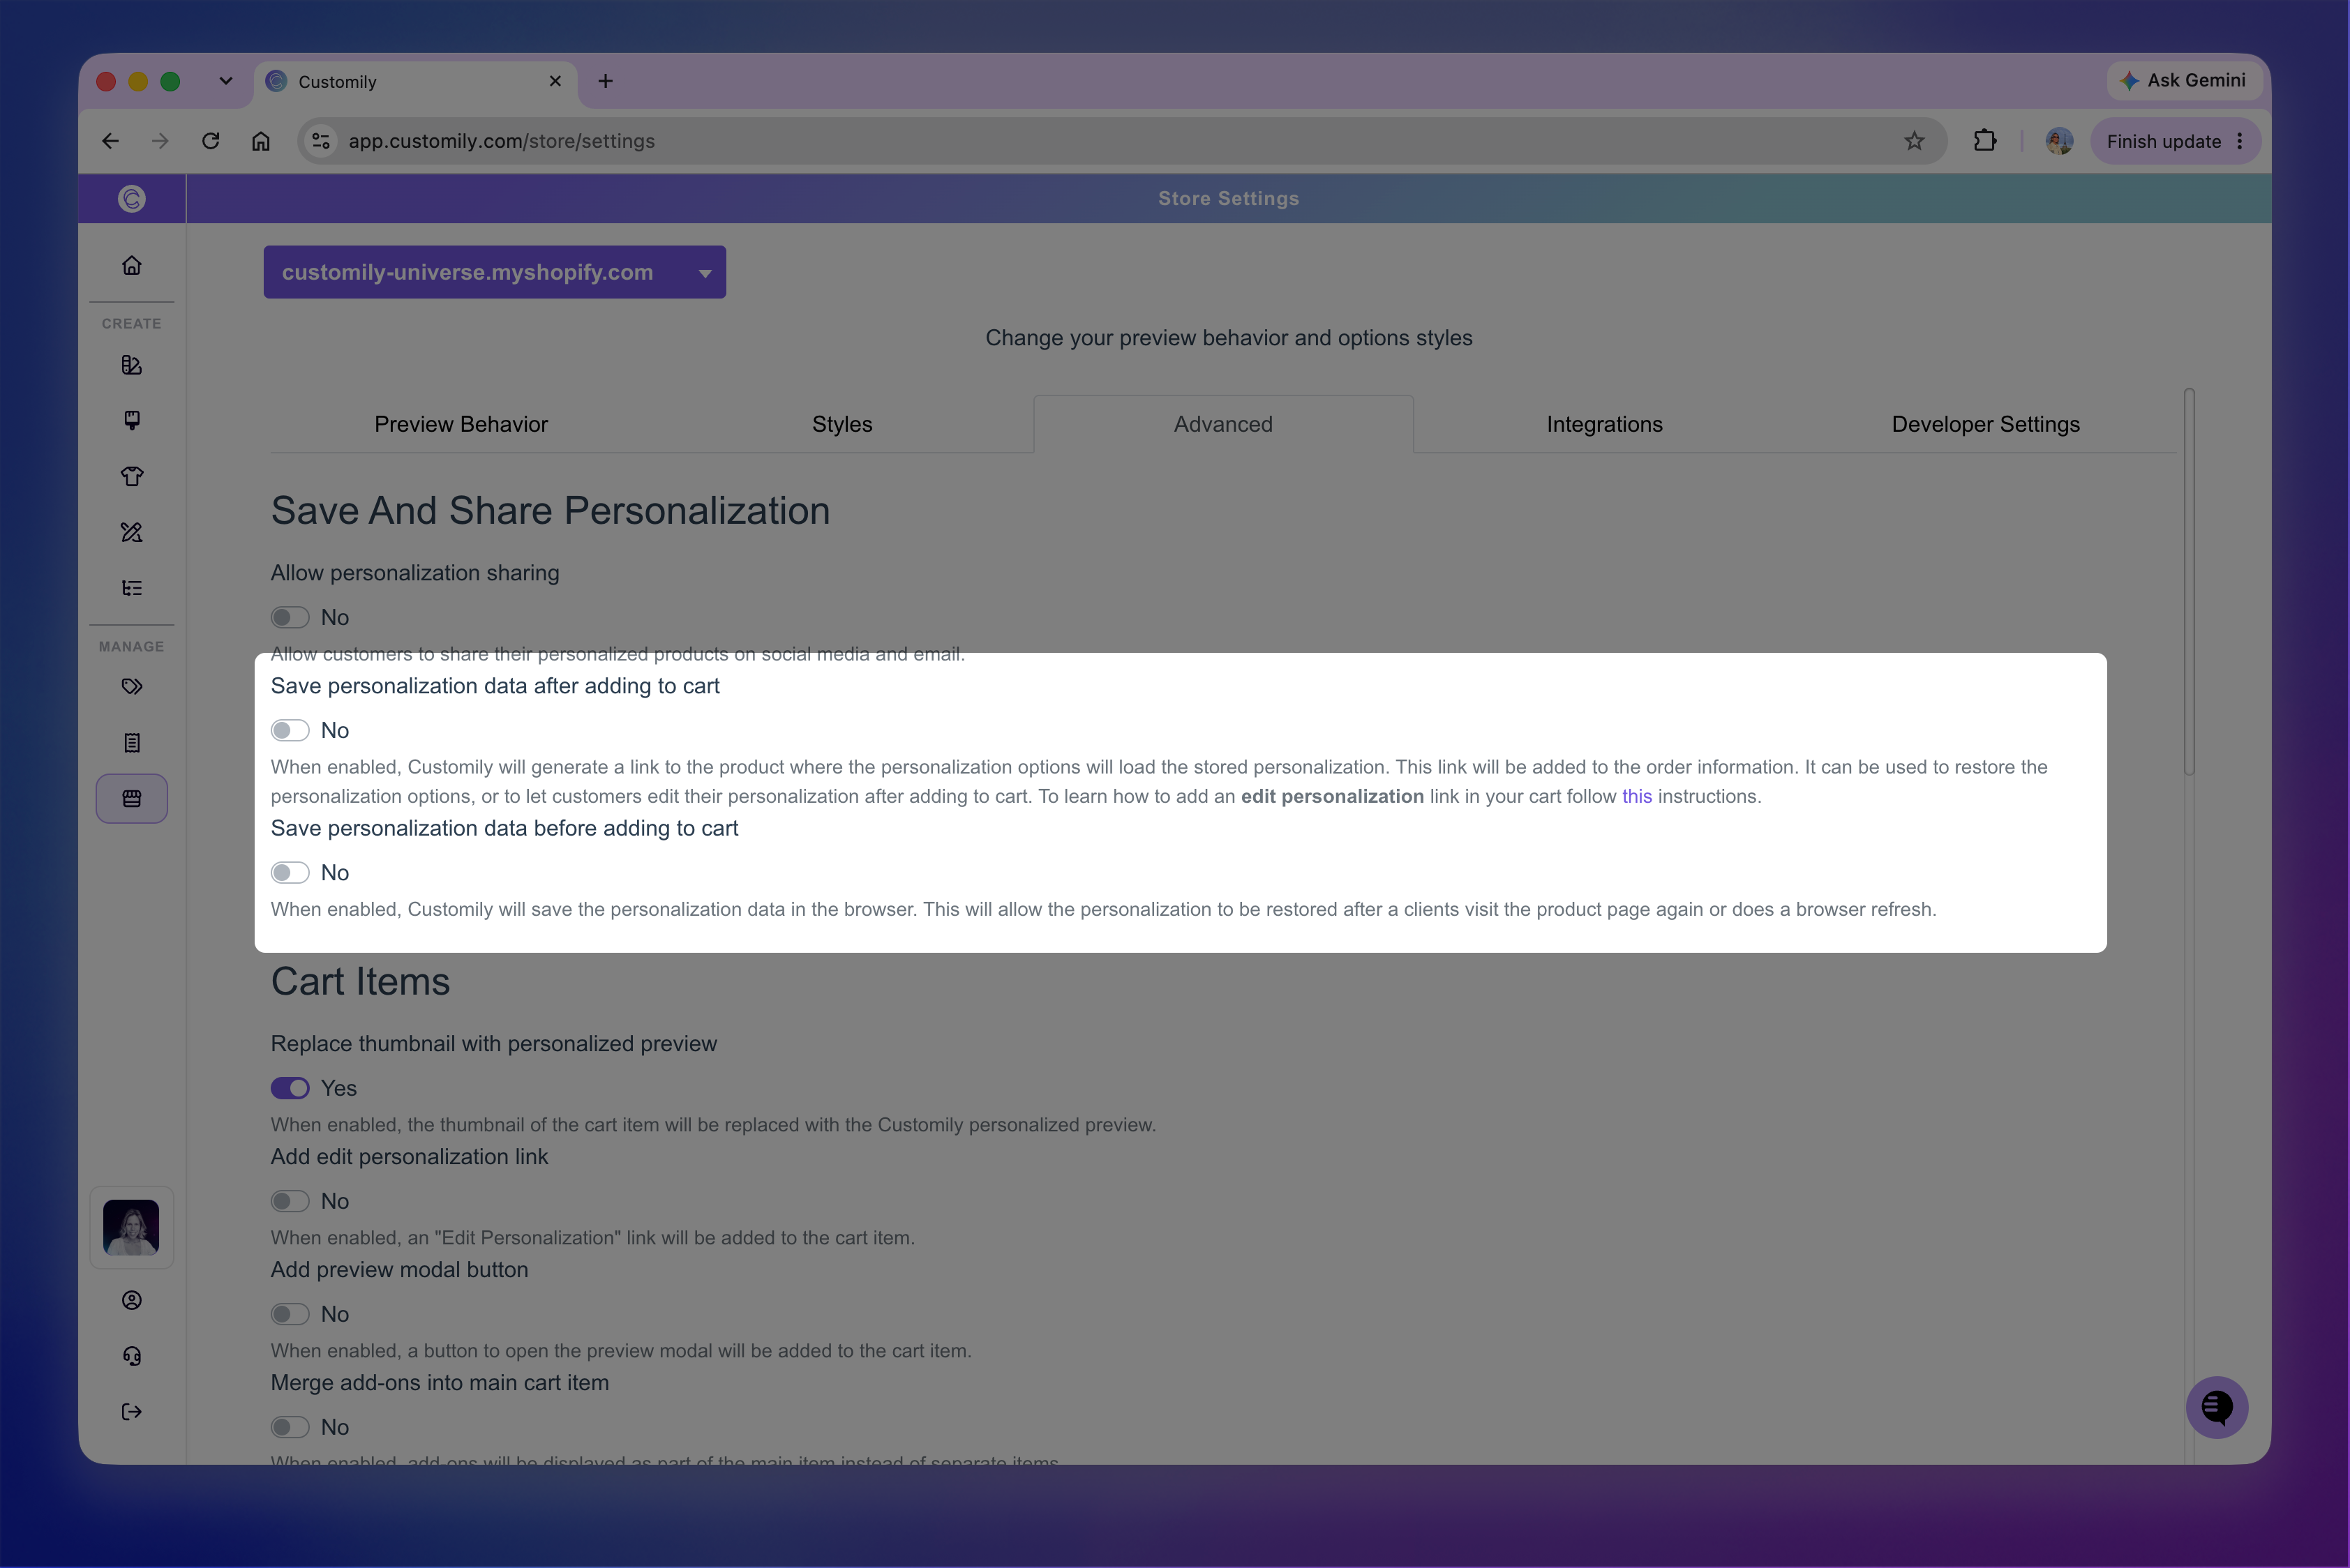Enable Save personalization data after adding to cart

point(289,730)
